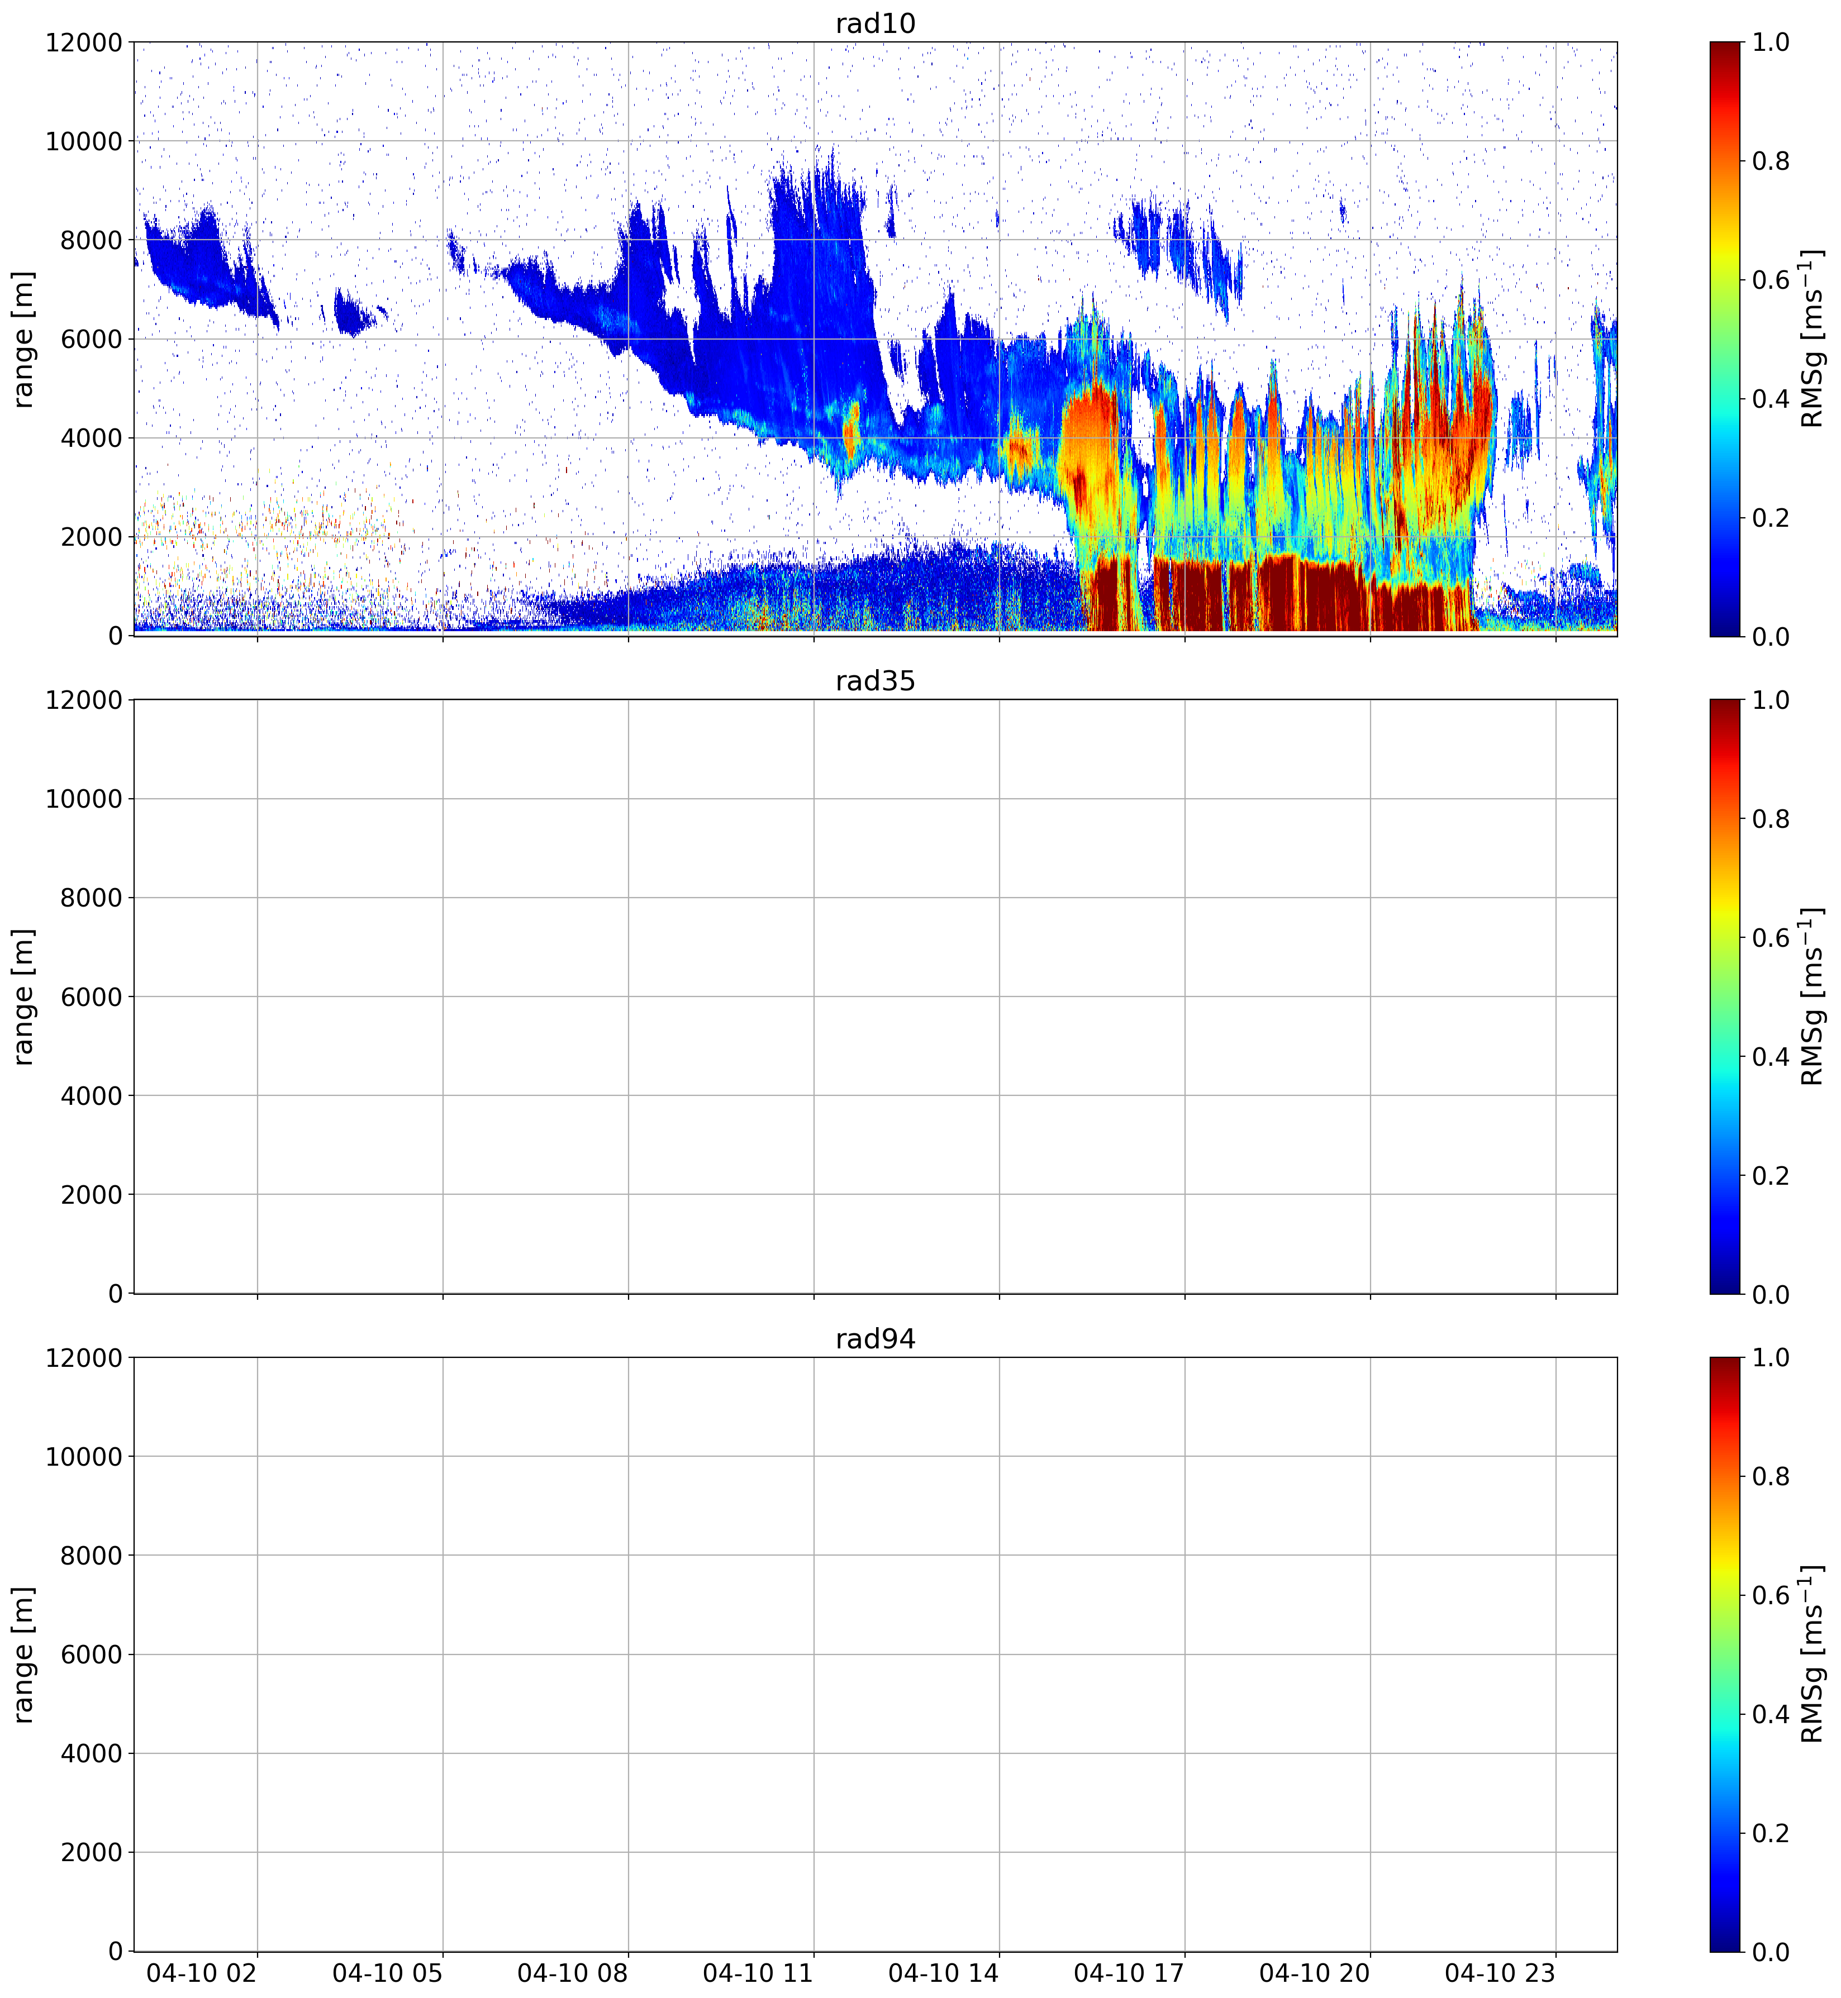Click the rad94 y-axis range label

coord(23,1654)
